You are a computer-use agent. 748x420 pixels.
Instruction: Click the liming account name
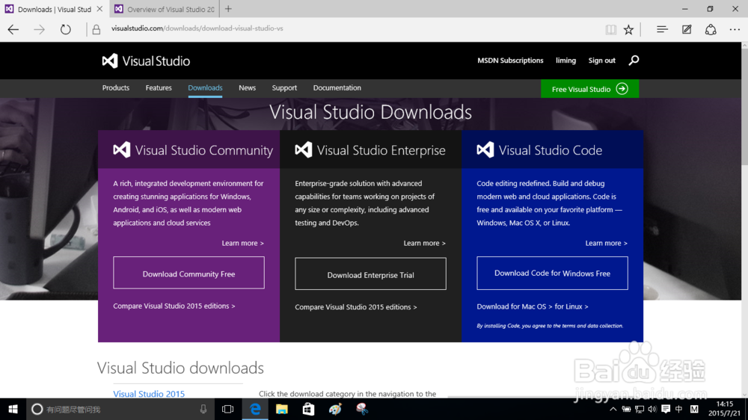565,61
